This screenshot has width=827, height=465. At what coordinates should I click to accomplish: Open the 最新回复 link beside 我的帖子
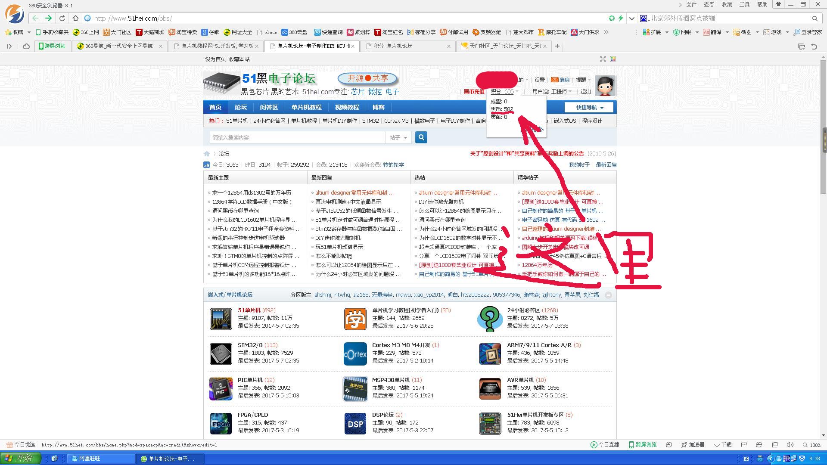click(x=606, y=165)
